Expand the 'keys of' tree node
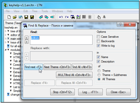140x103 pixels. pos(5,42)
